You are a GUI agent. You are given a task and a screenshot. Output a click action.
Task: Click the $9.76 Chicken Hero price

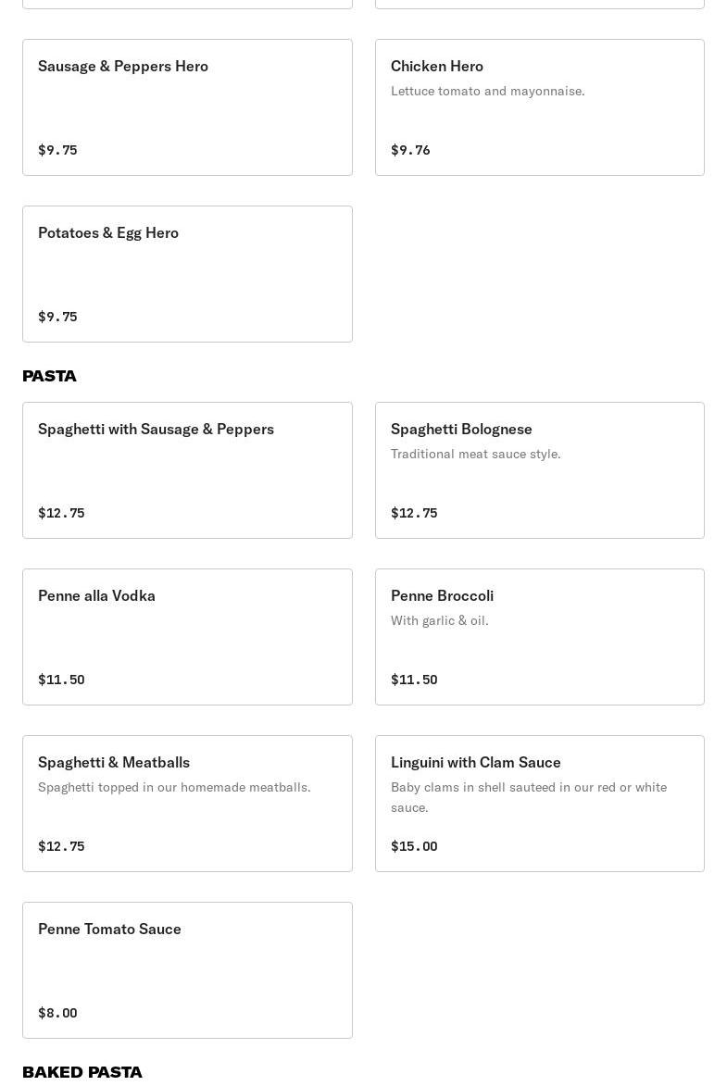pyautogui.click(x=410, y=150)
